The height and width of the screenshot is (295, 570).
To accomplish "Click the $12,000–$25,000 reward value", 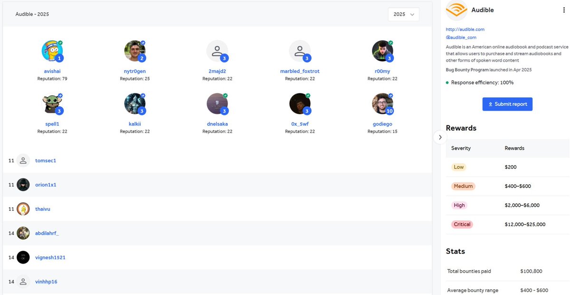I will tap(525, 224).
